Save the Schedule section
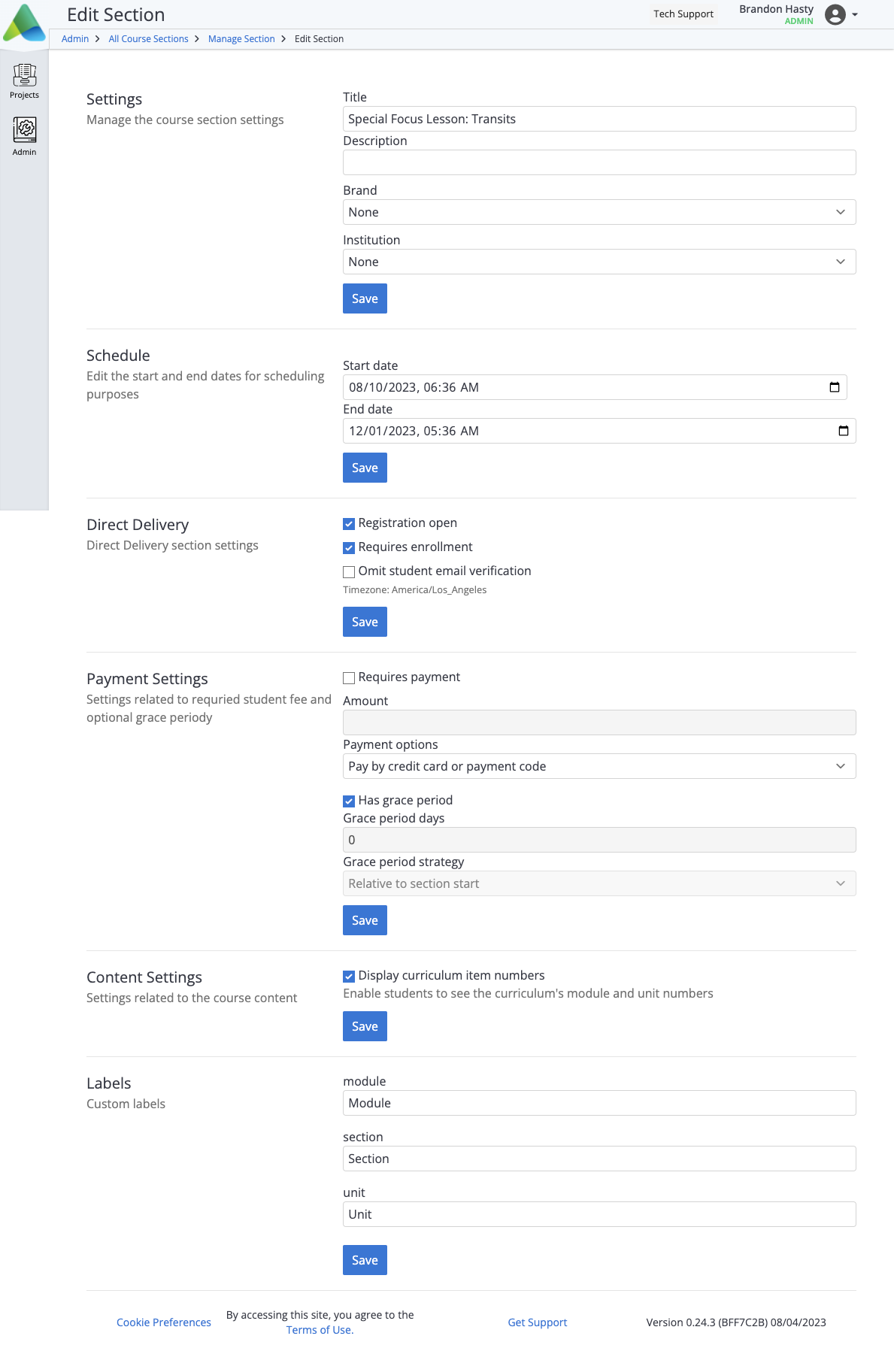 point(365,468)
